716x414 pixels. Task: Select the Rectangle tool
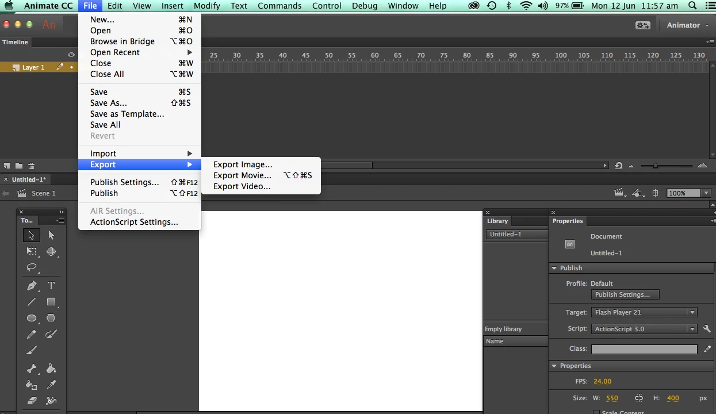pyautogui.click(x=51, y=302)
